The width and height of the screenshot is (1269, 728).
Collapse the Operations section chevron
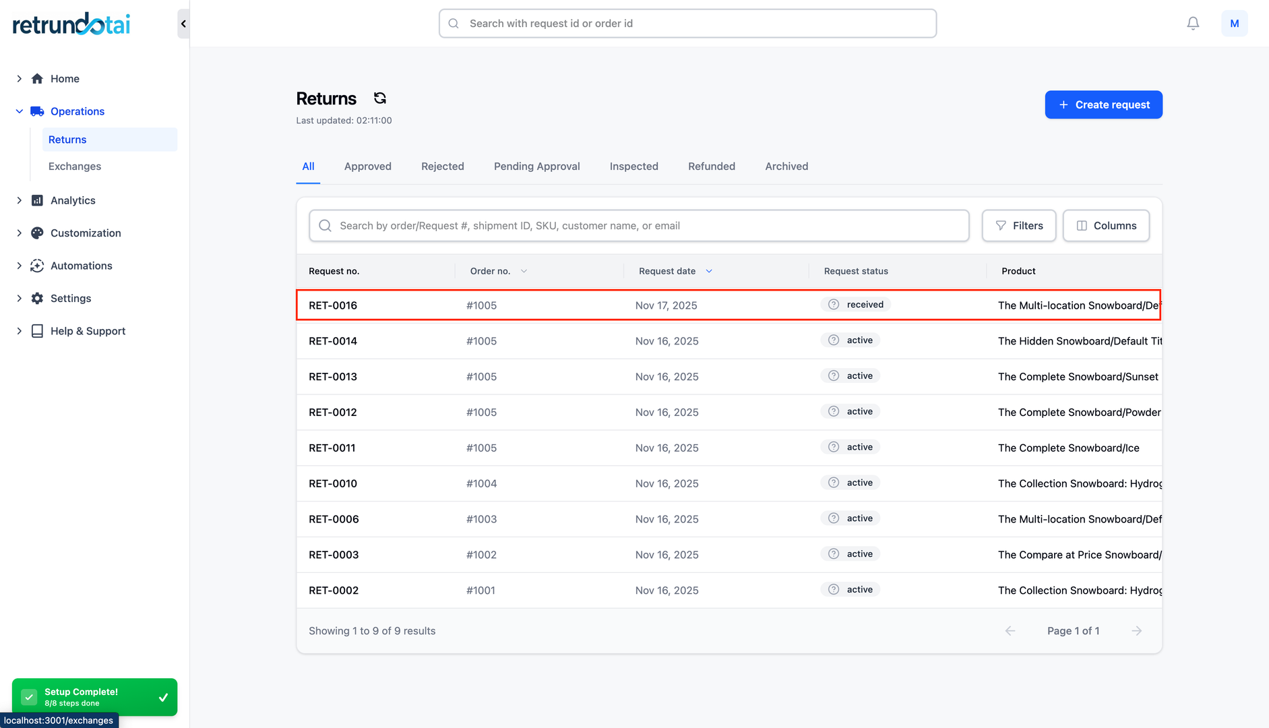19,111
